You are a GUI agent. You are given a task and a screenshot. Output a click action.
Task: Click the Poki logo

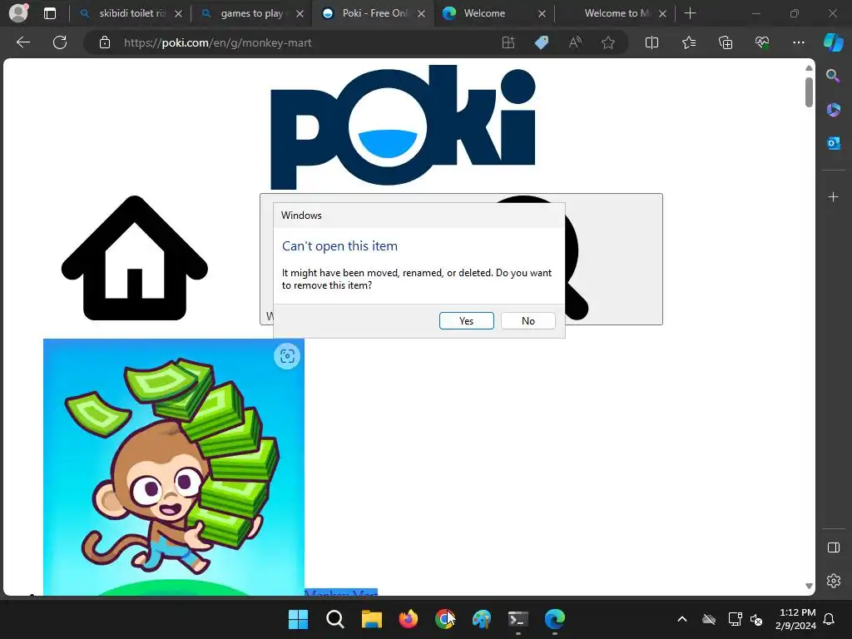[x=403, y=127]
